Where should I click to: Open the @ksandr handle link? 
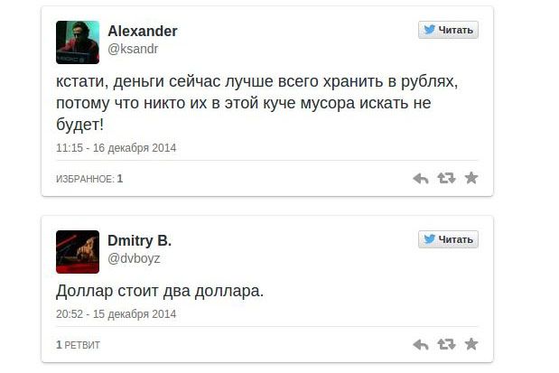tap(132, 49)
